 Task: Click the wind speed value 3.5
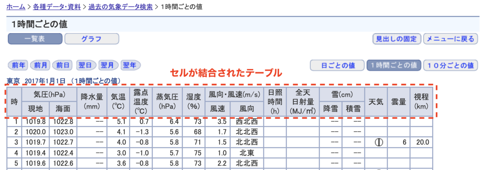[x=218, y=121]
